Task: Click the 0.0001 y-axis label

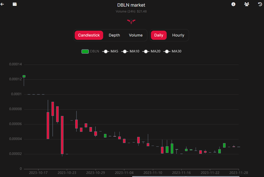Action: [16, 94]
